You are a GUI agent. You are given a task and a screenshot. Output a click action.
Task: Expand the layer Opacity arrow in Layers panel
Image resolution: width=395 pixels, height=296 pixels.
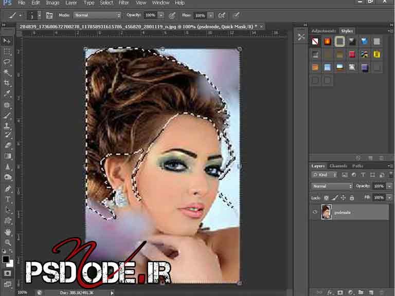[x=389, y=186]
